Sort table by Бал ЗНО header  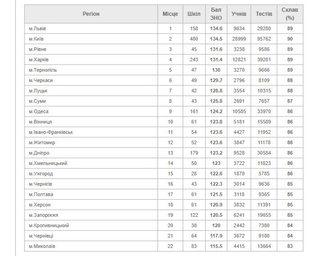[x=216, y=14]
